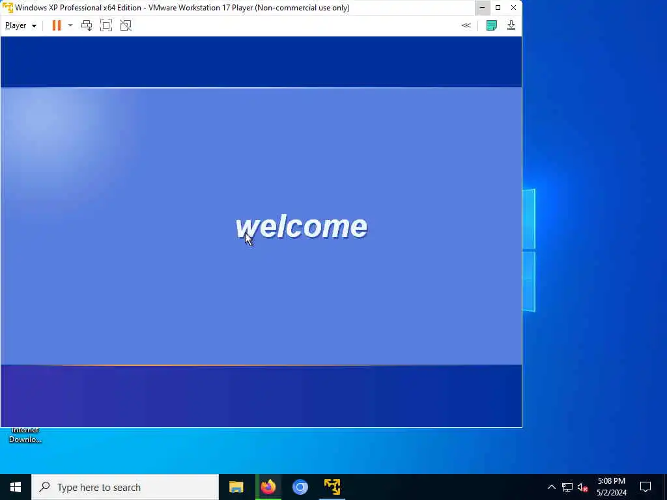
Task: Open File Explorer from the taskbar
Action: click(x=236, y=487)
